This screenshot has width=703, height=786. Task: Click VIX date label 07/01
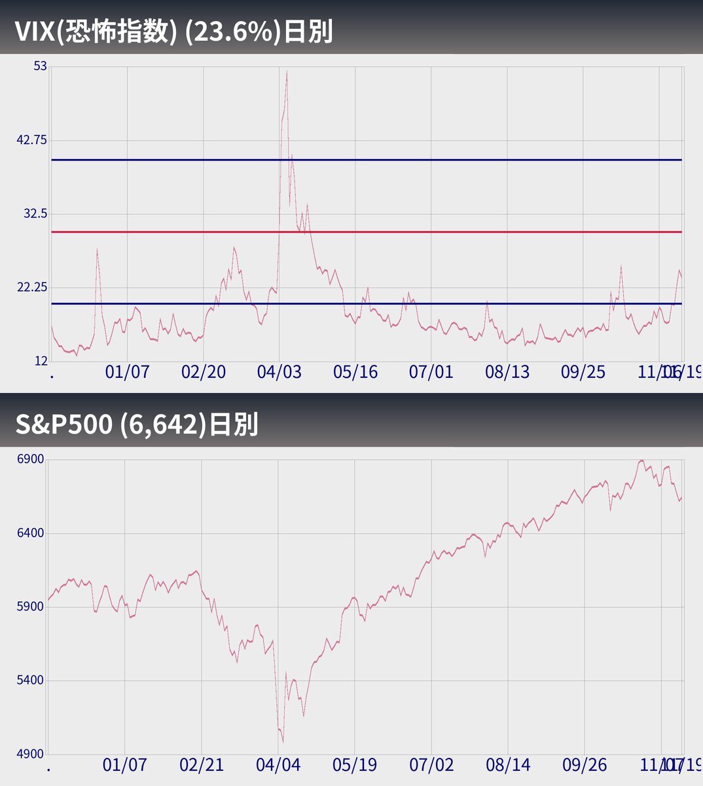pyautogui.click(x=431, y=373)
